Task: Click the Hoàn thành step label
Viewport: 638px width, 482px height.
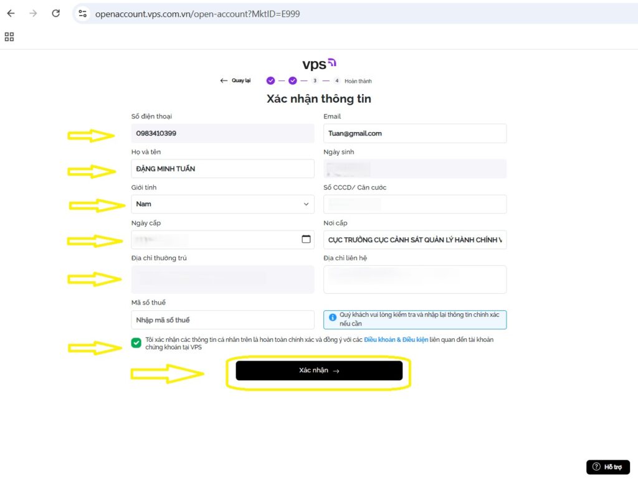Action: pos(358,81)
